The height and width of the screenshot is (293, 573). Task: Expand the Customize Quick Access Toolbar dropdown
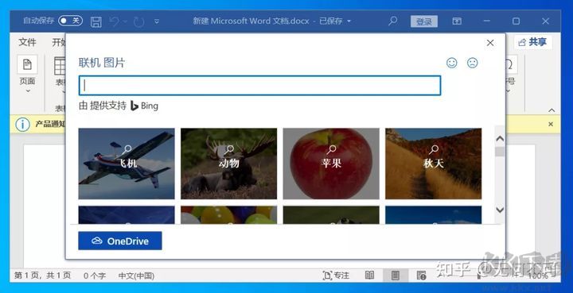pyautogui.click(x=157, y=21)
